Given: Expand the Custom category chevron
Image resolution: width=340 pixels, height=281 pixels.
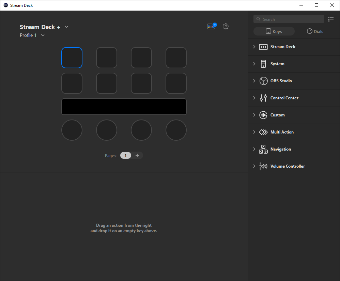Looking at the screenshot, I should pos(254,115).
